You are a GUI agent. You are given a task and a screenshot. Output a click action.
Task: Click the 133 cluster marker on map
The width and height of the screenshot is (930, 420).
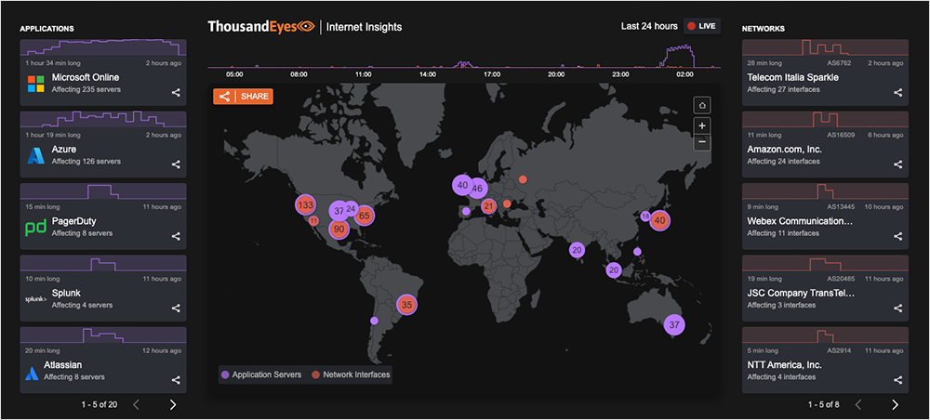click(x=304, y=204)
